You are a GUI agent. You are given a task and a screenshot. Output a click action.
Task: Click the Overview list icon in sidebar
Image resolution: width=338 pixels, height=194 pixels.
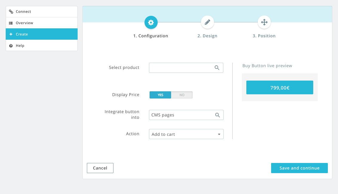(11, 23)
